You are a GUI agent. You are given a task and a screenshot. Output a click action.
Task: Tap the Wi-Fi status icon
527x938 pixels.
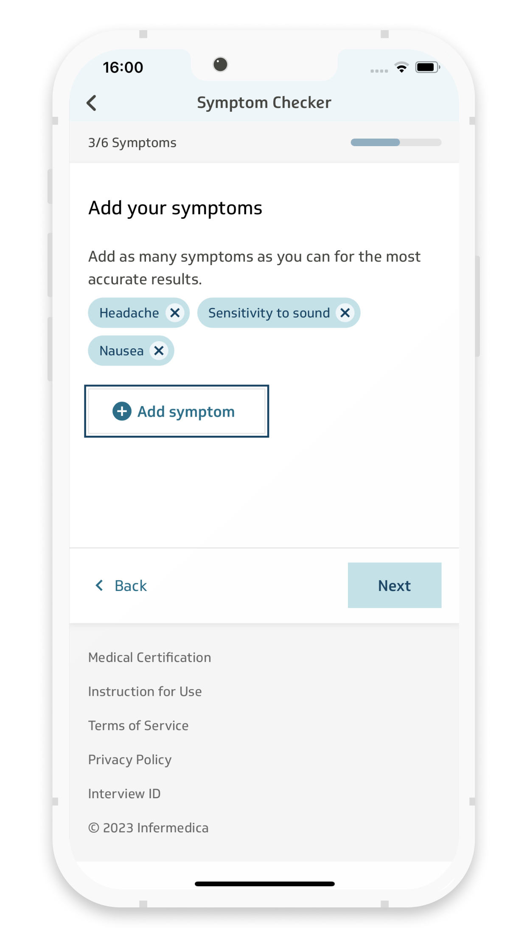[x=401, y=67]
